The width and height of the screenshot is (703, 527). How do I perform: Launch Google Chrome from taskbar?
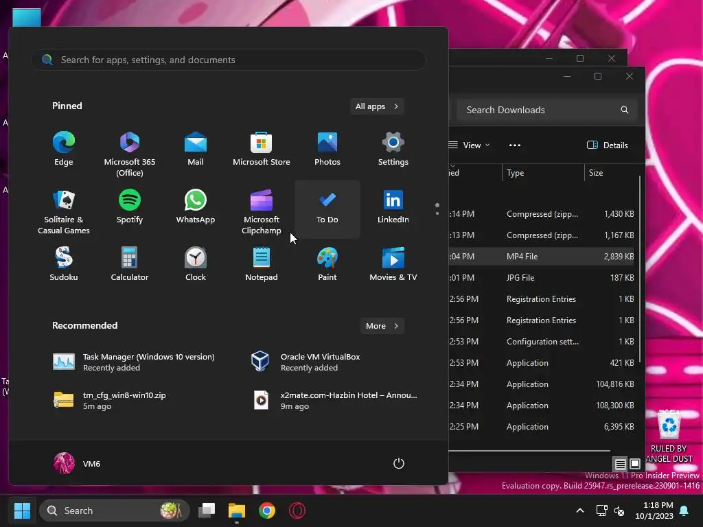tap(267, 511)
